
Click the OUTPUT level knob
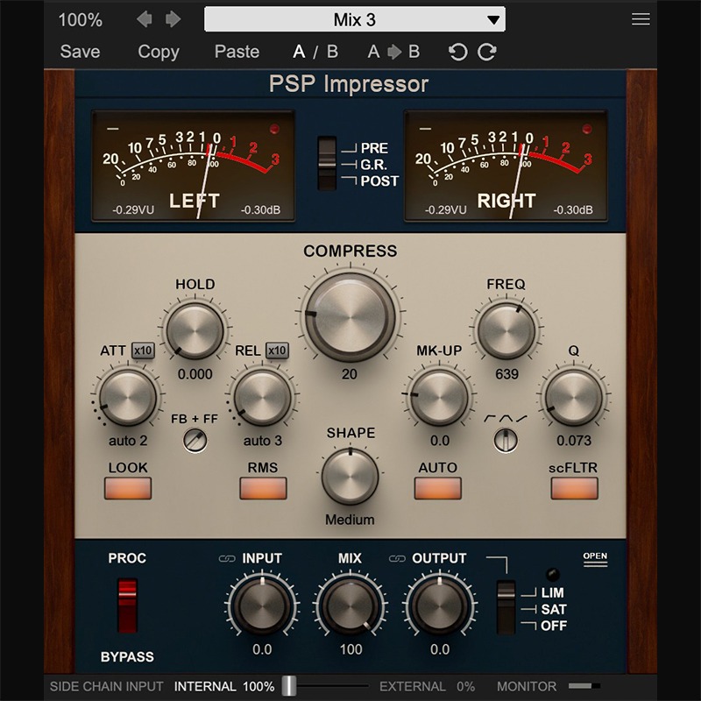440,606
